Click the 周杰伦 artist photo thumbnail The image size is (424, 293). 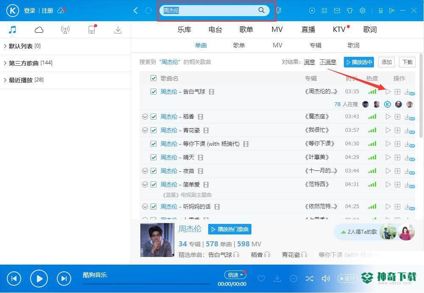[x=157, y=240]
